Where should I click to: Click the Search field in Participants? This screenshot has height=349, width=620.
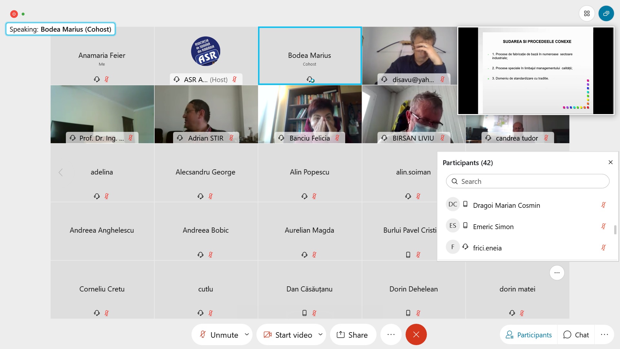coord(528,181)
